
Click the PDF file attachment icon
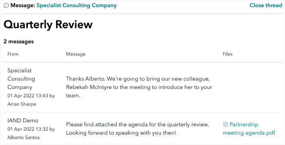pyautogui.click(x=225, y=124)
